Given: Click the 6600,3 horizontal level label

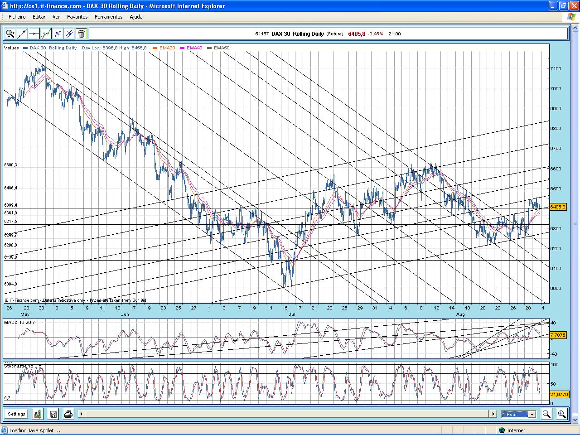Looking at the screenshot, I should click(x=10, y=165).
